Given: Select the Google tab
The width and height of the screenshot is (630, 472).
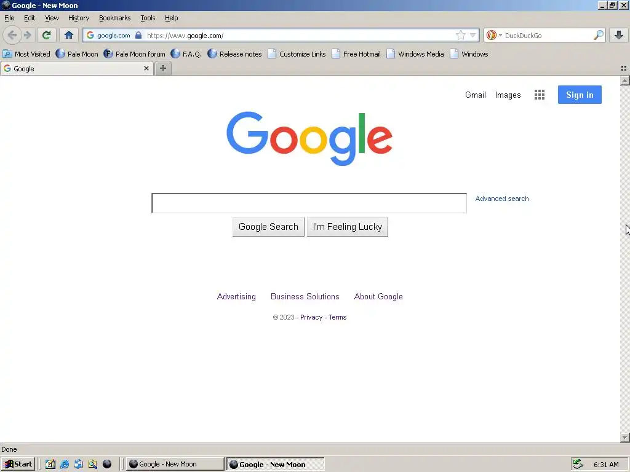Looking at the screenshot, I should click(76, 68).
